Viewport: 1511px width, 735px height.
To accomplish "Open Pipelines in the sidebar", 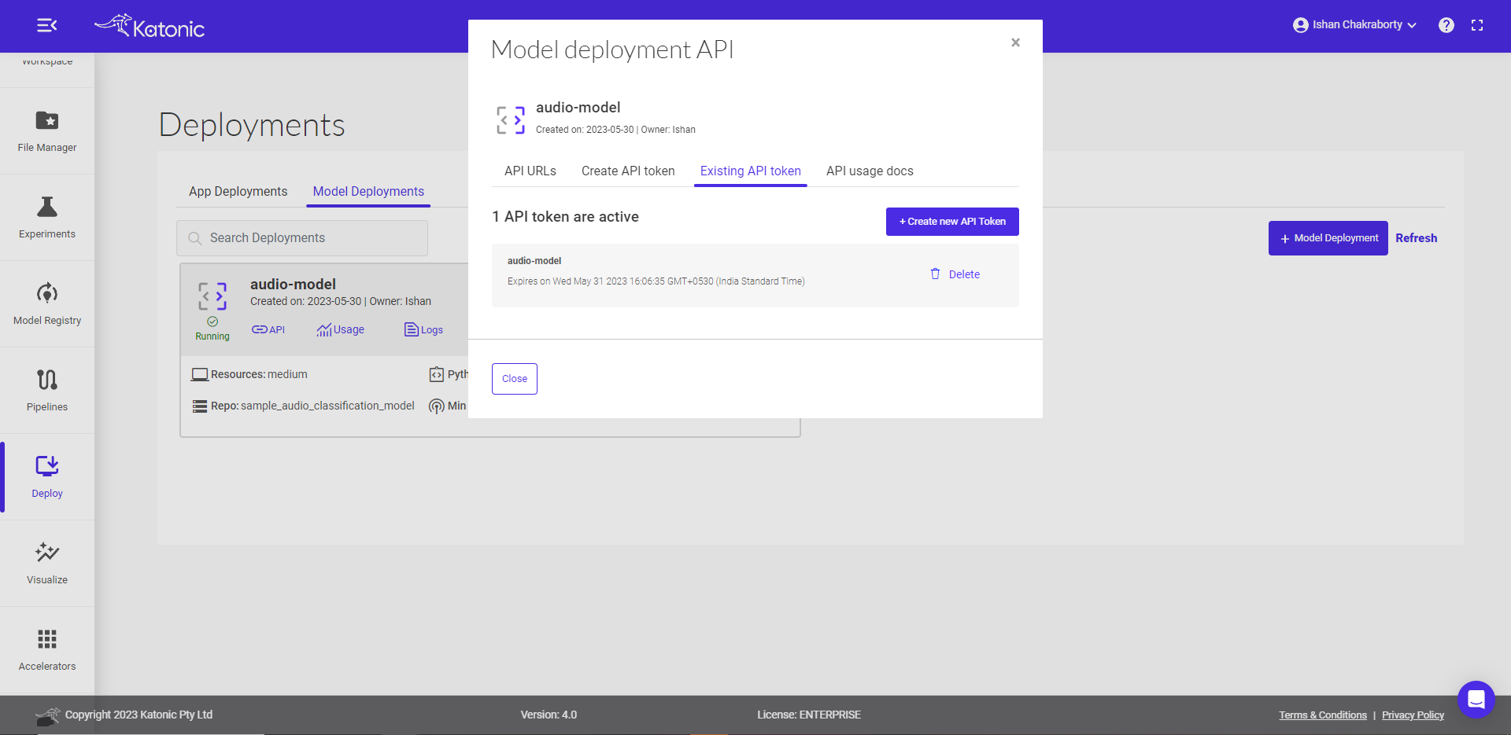I will tap(47, 391).
